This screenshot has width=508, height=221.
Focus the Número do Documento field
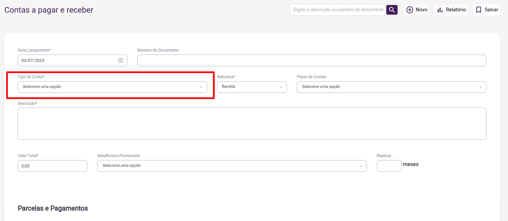tap(312, 61)
